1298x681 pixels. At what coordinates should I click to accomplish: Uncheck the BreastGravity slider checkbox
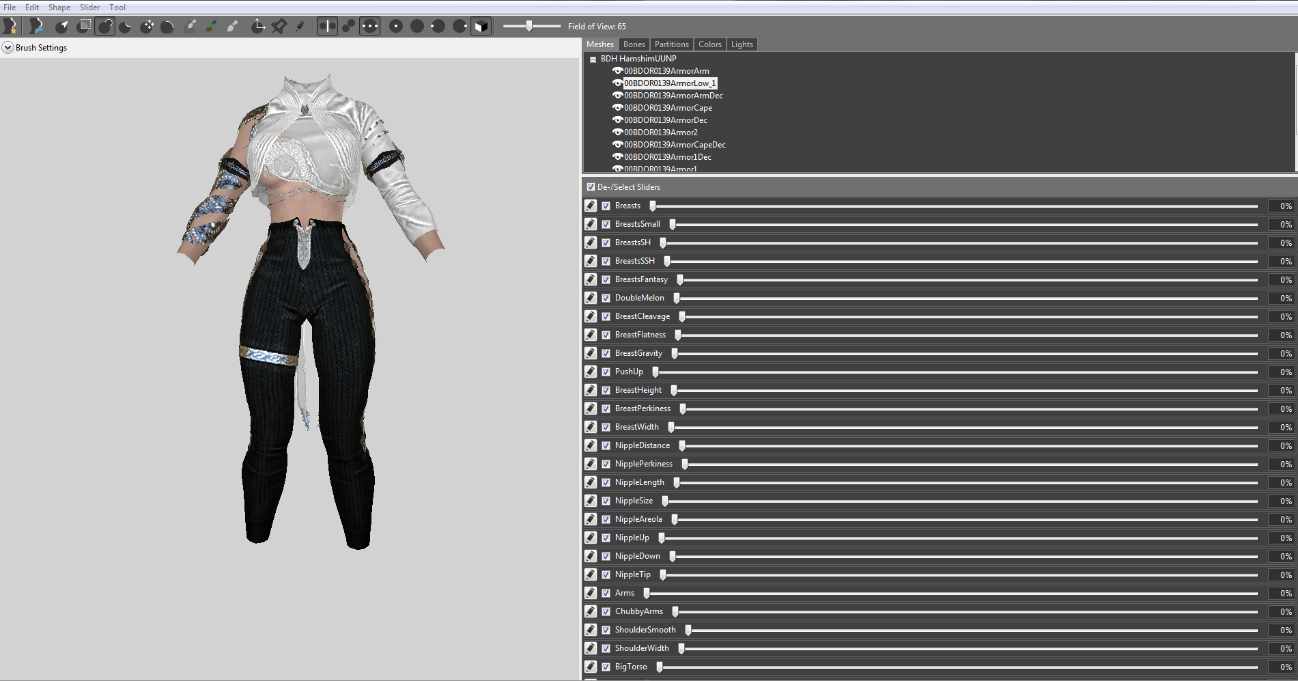606,353
